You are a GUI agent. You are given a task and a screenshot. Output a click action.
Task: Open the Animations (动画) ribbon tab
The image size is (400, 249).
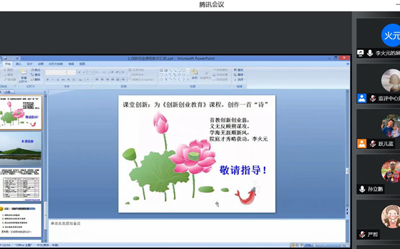coord(41,64)
